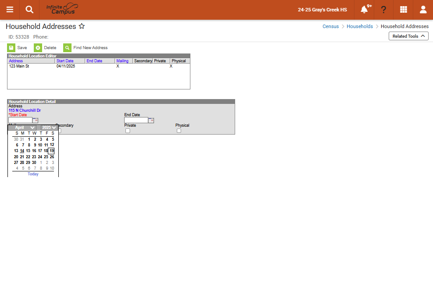The width and height of the screenshot is (433, 281).
Task: Click the Save button label
Action: pyautogui.click(x=22, y=48)
